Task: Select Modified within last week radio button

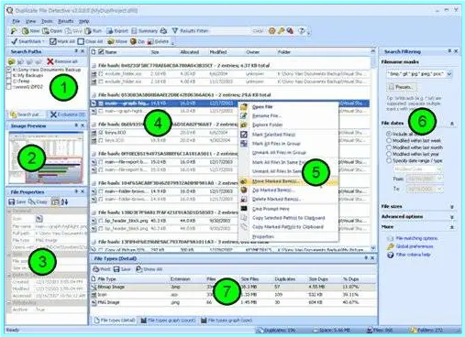Action: [x=389, y=140]
